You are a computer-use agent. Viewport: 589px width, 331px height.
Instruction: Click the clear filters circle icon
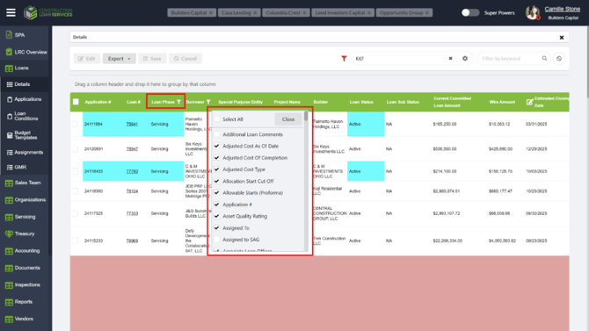(559, 59)
